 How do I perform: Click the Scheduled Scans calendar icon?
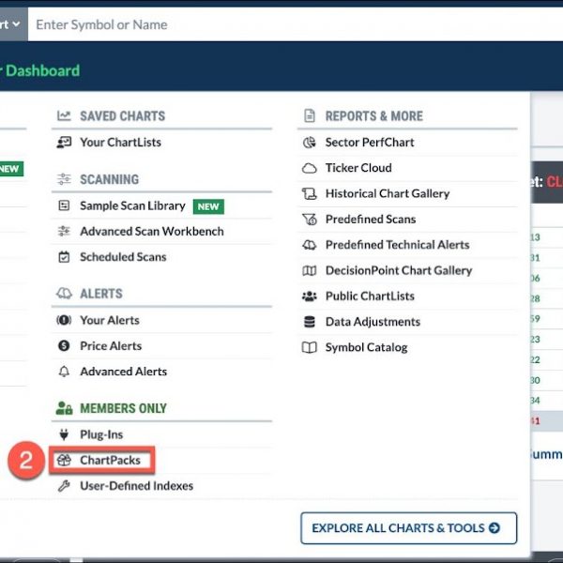(64, 257)
